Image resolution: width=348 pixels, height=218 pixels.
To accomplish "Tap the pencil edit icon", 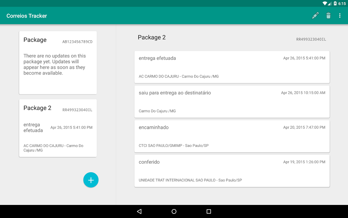I will (315, 16).
